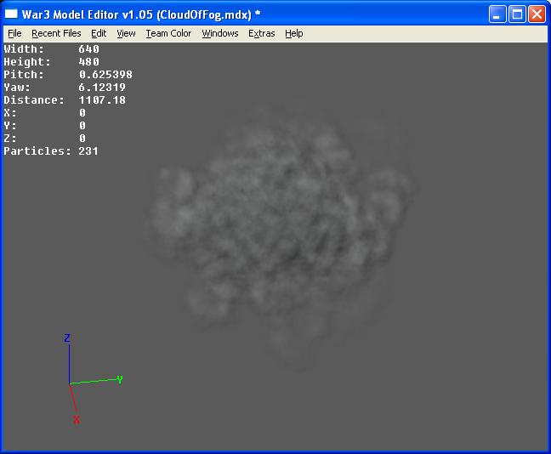The height and width of the screenshot is (454, 551).
Task: Open the File menu
Action: (x=14, y=33)
